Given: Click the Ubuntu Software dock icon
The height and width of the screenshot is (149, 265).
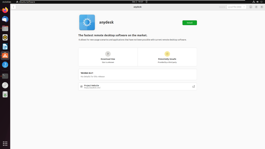Looking at the screenshot, I should (x=5, y=56).
